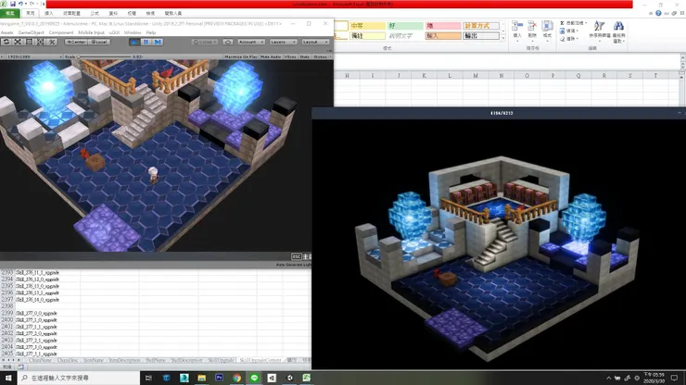The image size is (686, 385).
Task: Apply the 好 good cell style
Action: coord(405,26)
